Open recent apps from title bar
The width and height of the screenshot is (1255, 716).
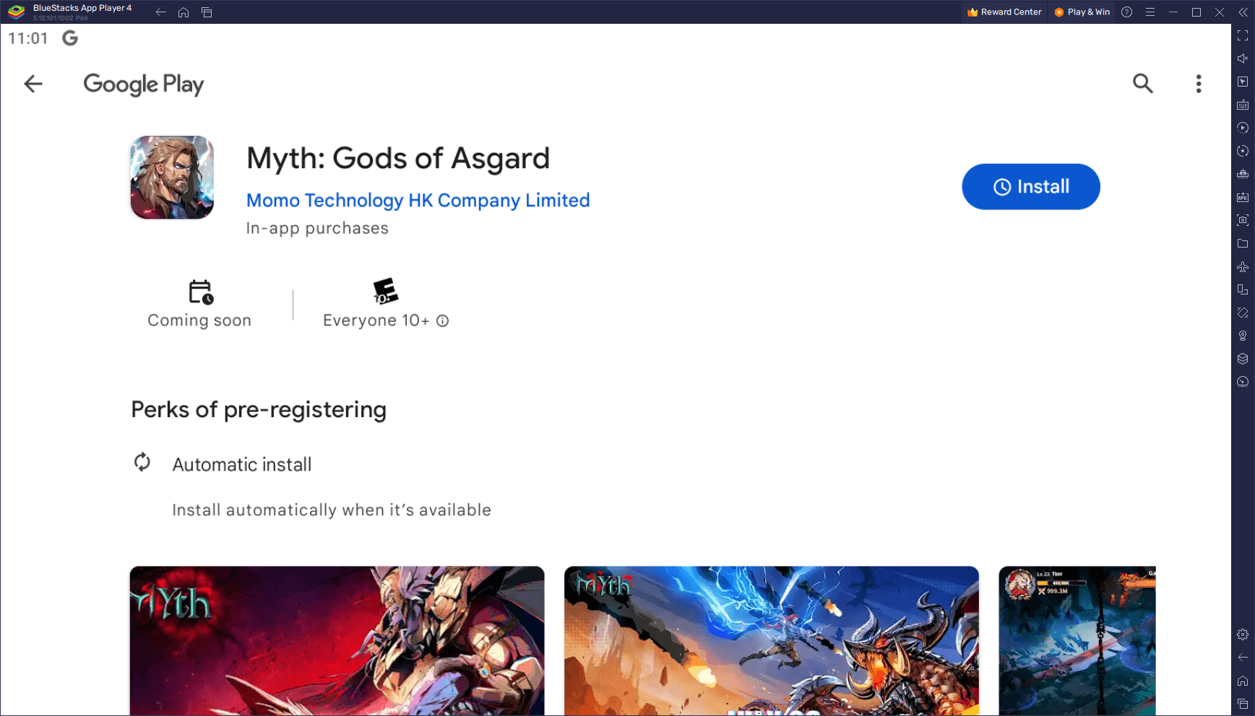pyautogui.click(x=207, y=12)
